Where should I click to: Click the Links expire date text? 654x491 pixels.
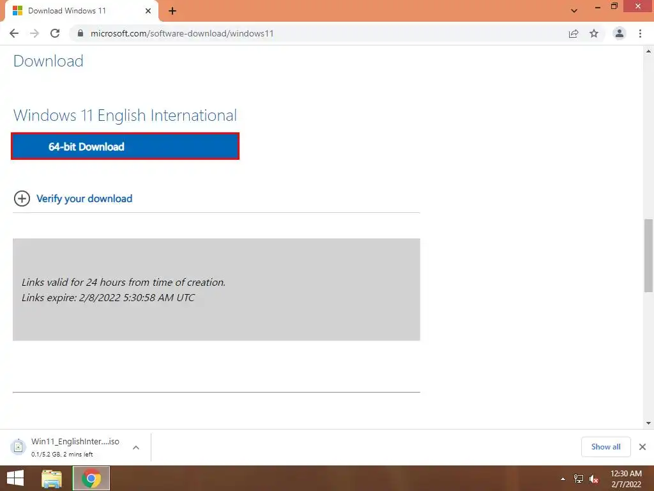pyautogui.click(x=108, y=298)
